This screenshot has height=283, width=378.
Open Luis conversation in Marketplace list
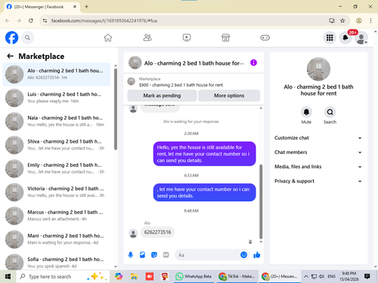pyautogui.click(x=57, y=98)
